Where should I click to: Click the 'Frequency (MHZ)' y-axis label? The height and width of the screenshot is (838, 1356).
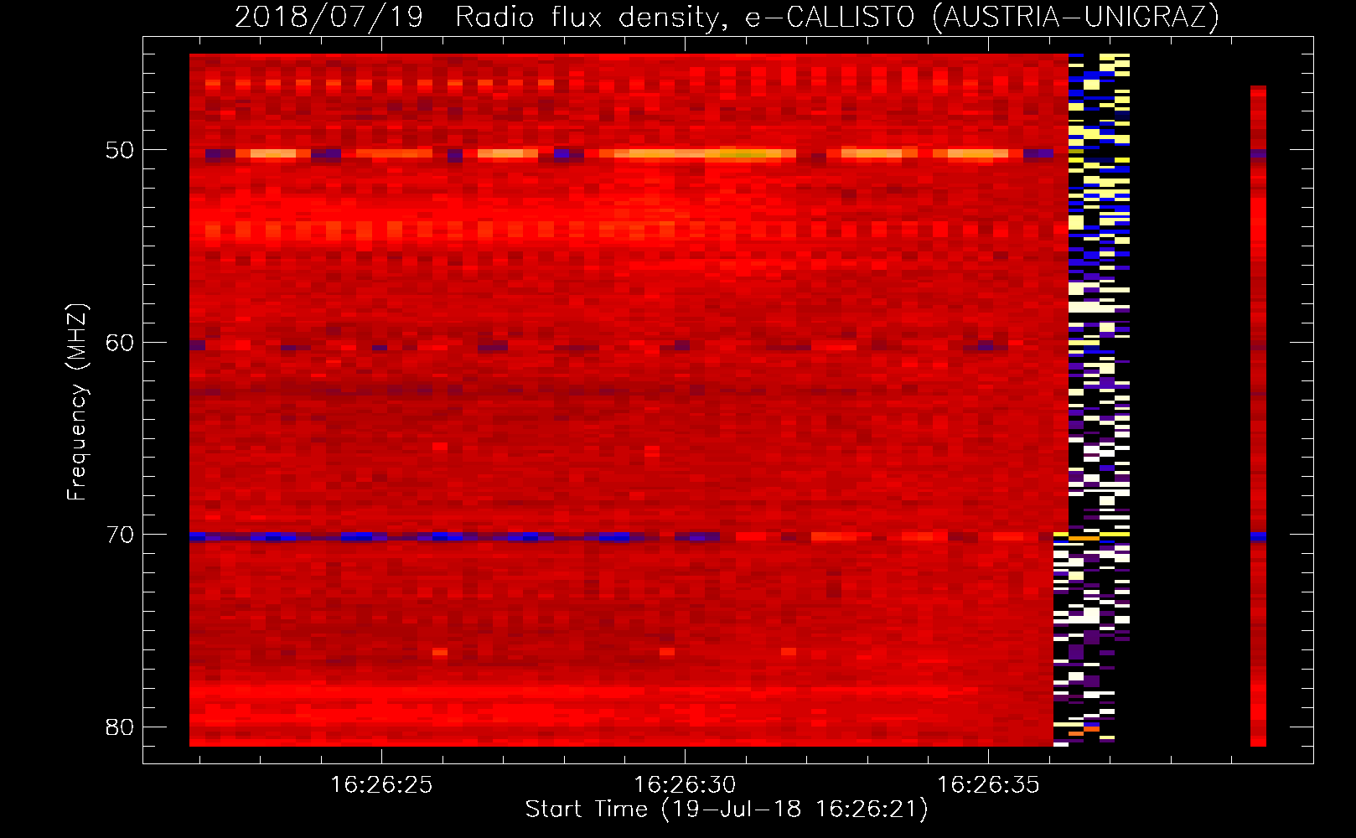[x=77, y=402]
